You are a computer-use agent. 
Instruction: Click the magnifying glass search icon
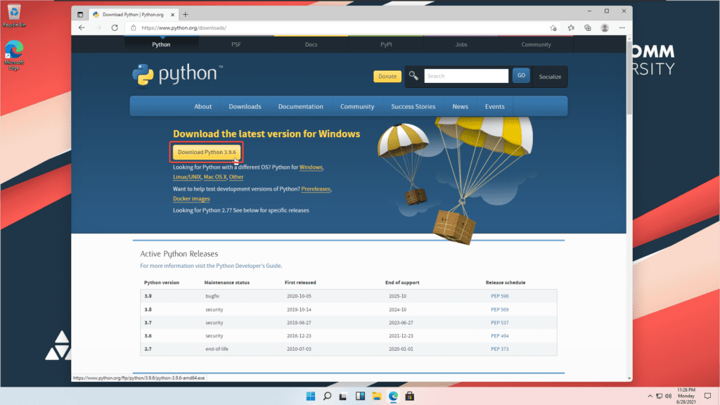click(x=413, y=76)
